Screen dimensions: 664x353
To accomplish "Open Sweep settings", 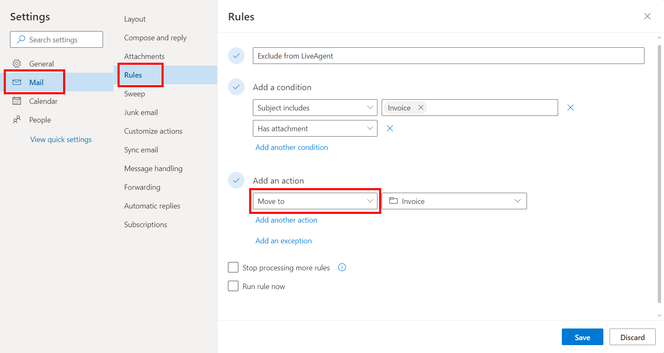I will pyautogui.click(x=166, y=93).
